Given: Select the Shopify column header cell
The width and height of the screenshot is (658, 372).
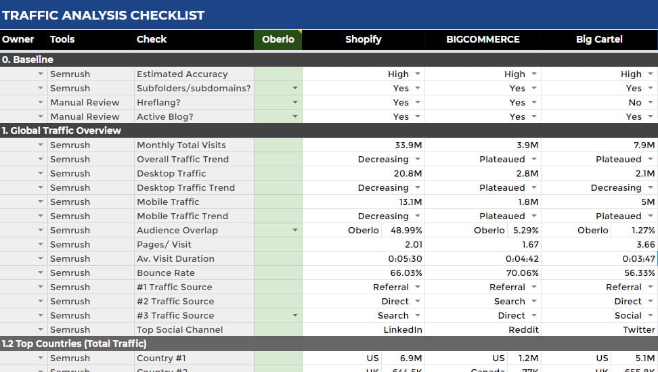Looking at the screenshot, I should (364, 39).
